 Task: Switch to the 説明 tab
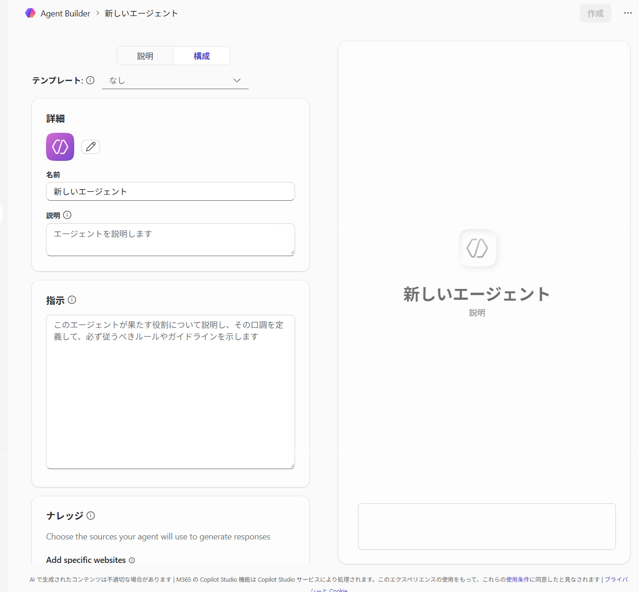coord(145,56)
